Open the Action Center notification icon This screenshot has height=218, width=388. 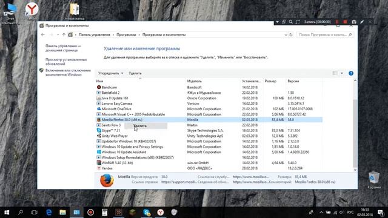(x=380, y=213)
